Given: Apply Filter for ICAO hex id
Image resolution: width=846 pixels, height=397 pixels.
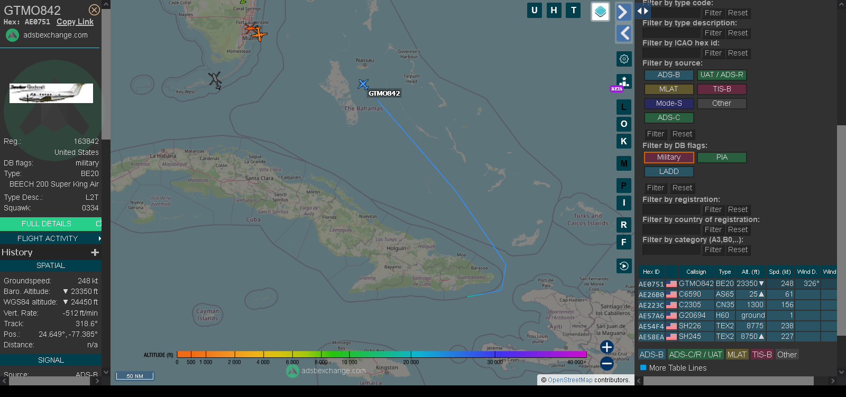Looking at the screenshot, I should (x=713, y=53).
